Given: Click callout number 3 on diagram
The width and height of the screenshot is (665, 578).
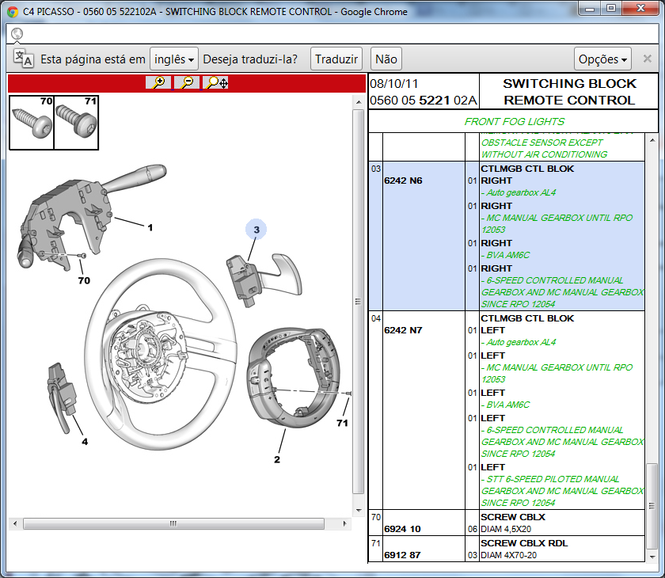Looking at the screenshot, I should [256, 230].
